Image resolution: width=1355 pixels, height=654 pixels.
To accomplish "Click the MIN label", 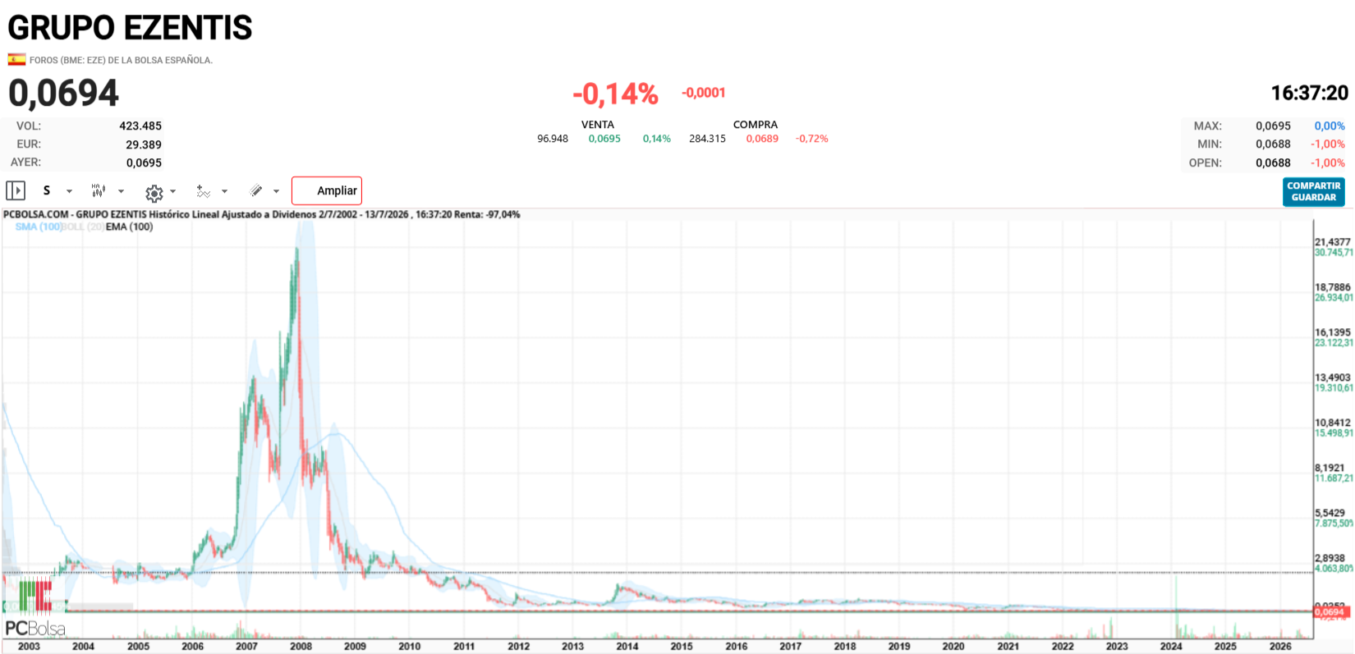I will tap(1210, 144).
